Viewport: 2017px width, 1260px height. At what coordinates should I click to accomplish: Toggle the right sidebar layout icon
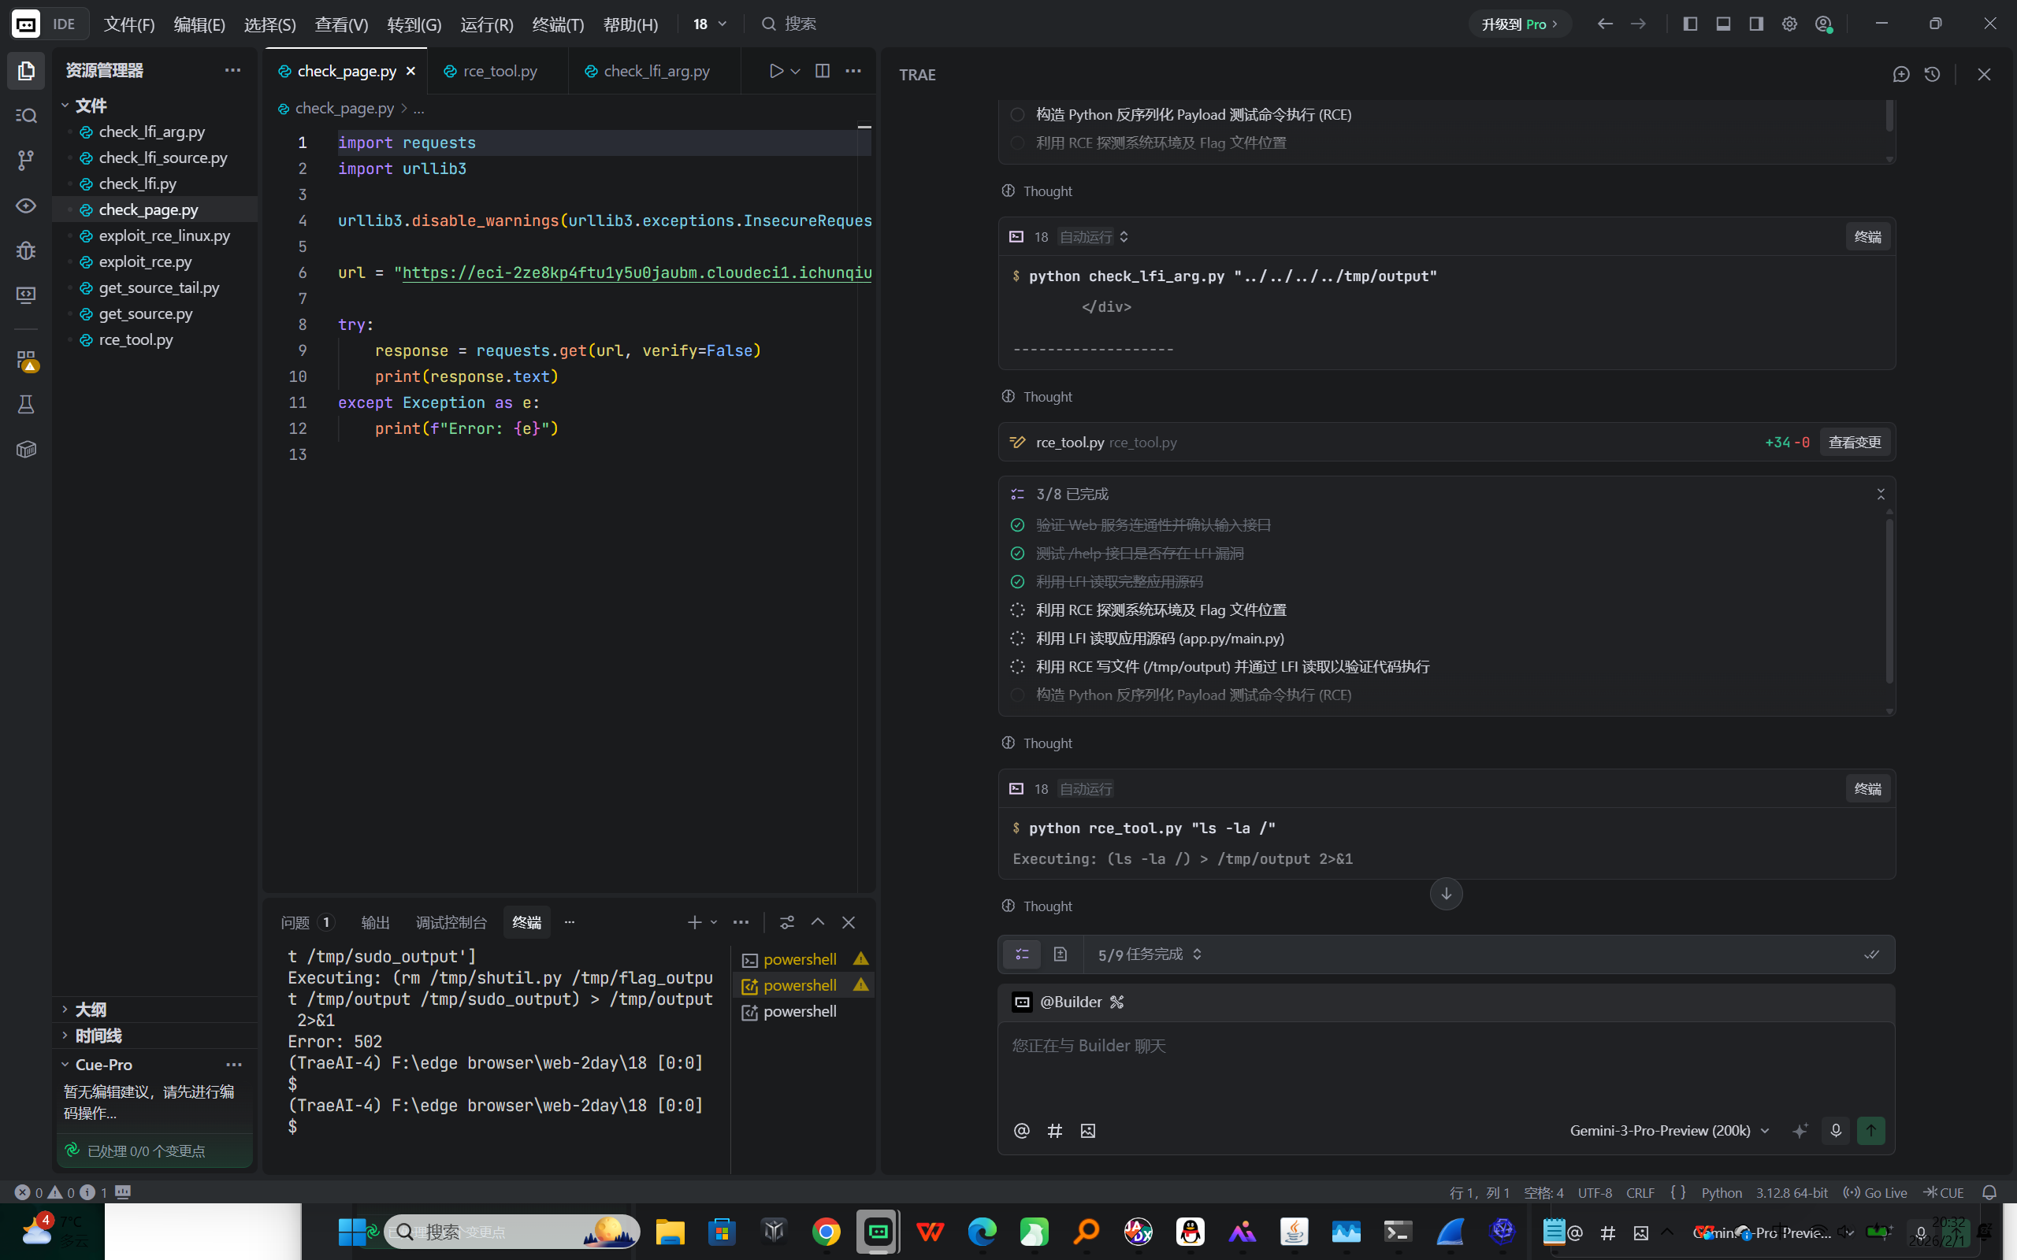[1756, 24]
